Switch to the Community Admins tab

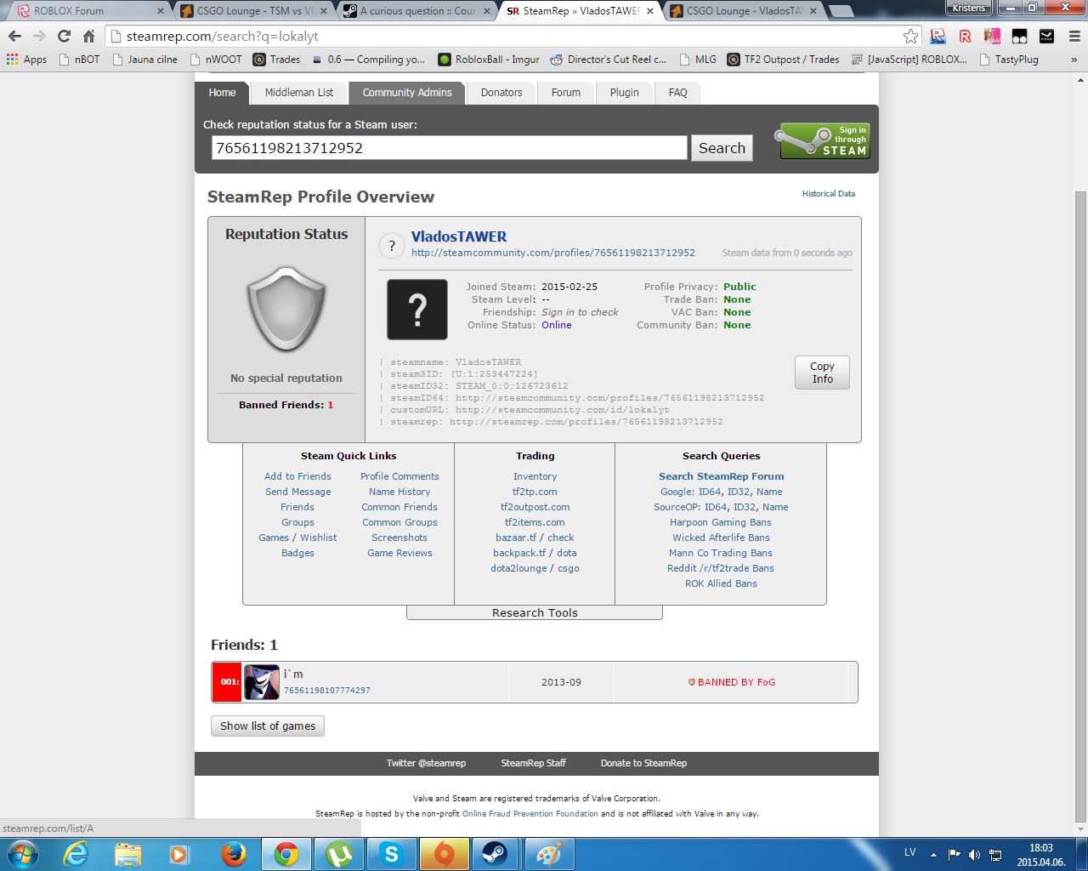coord(407,93)
